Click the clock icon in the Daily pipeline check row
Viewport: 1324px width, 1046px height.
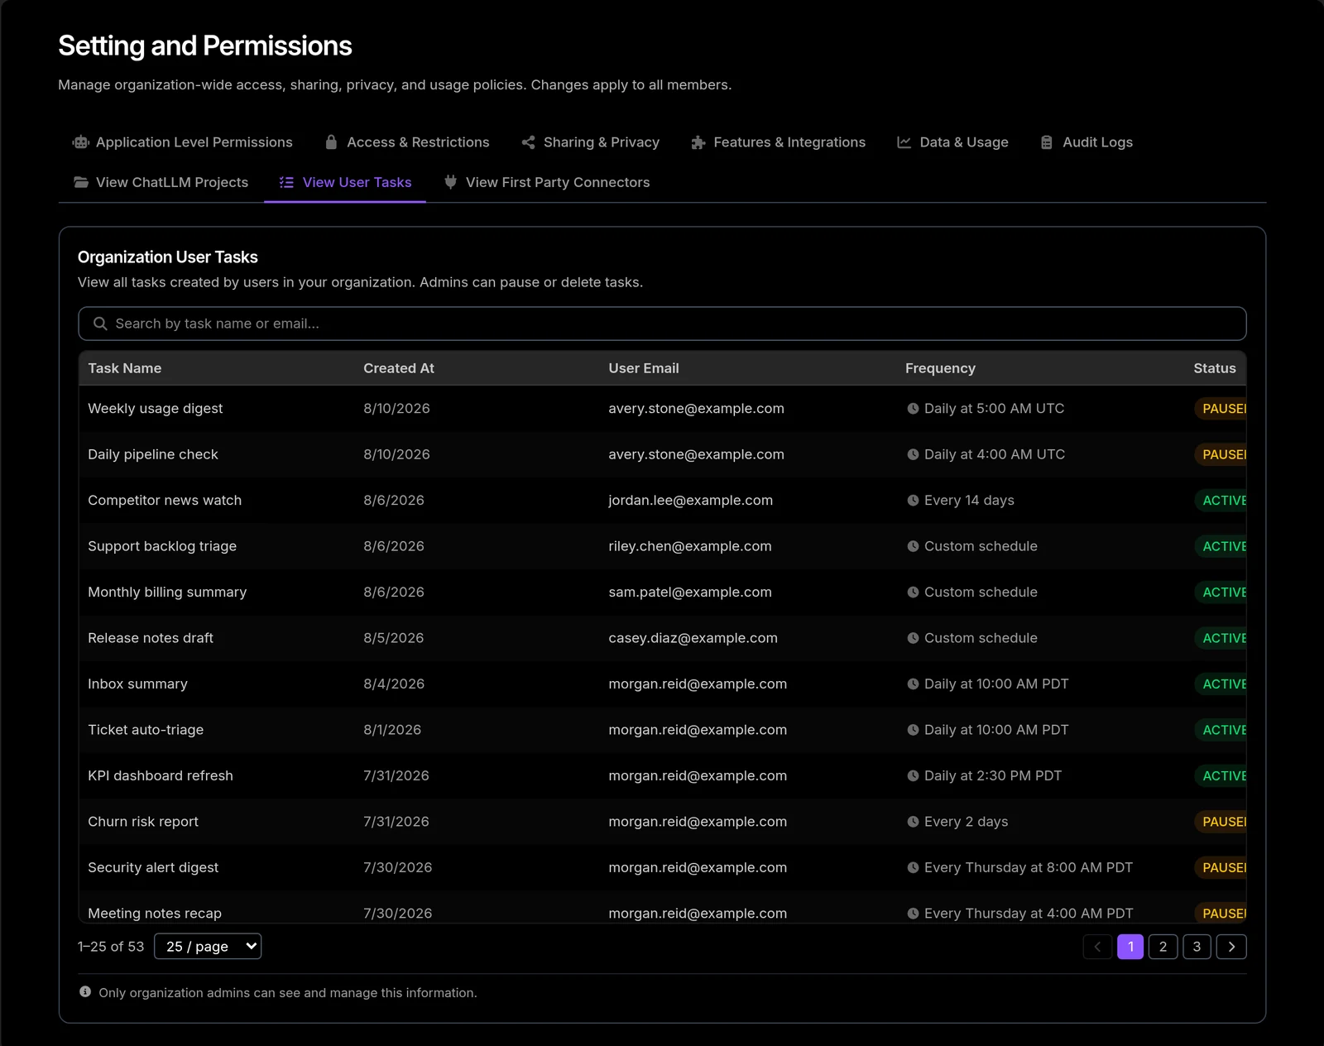(913, 454)
